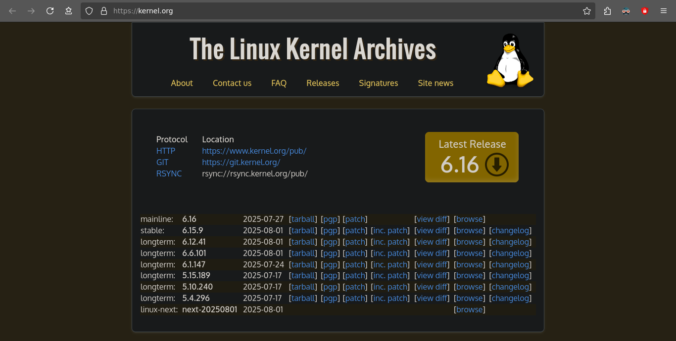The width and height of the screenshot is (676, 341).
Task: Click the rsync://rsync.kernel.org/pub/ text
Action: pyautogui.click(x=255, y=173)
